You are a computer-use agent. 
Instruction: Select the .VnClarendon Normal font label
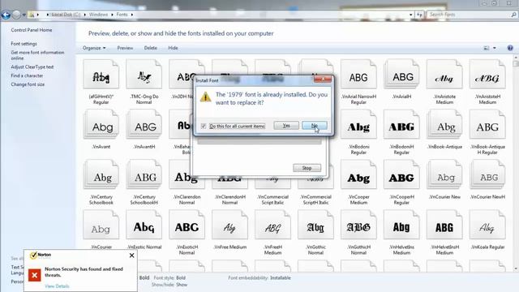pos(187,200)
